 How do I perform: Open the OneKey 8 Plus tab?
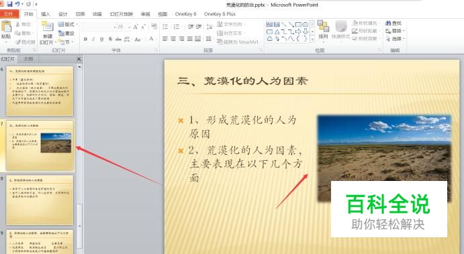point(220,14)
